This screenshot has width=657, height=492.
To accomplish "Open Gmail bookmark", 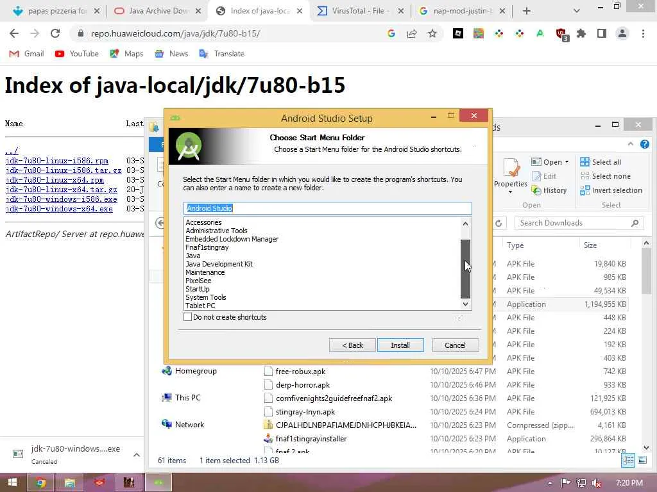I will [26, 54].
